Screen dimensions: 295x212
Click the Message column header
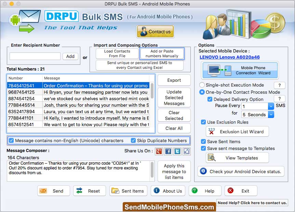coord(96,78)
